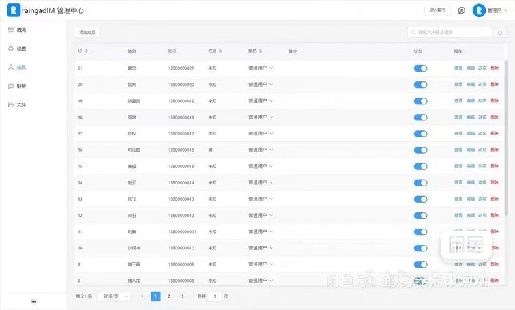Toggle status switch for user ID 21
Viewport: 515px width, 310px height.
[420, 68]
